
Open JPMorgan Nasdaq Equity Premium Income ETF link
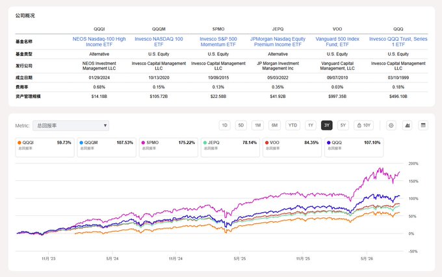coord(278,42)
